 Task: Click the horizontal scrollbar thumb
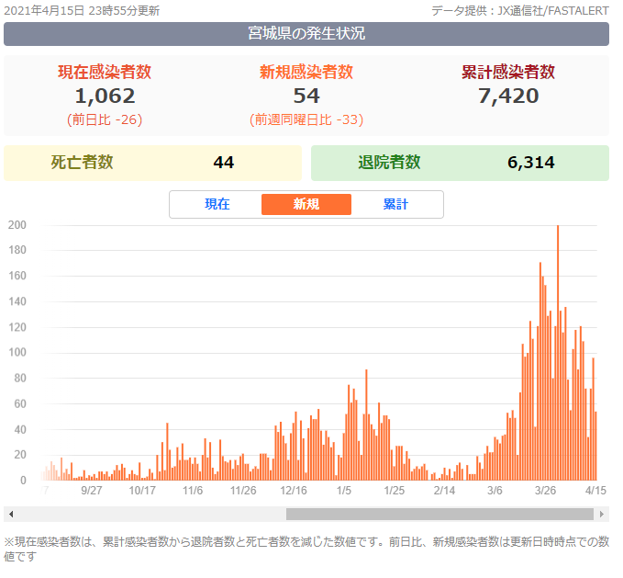[x=439, y=514]
